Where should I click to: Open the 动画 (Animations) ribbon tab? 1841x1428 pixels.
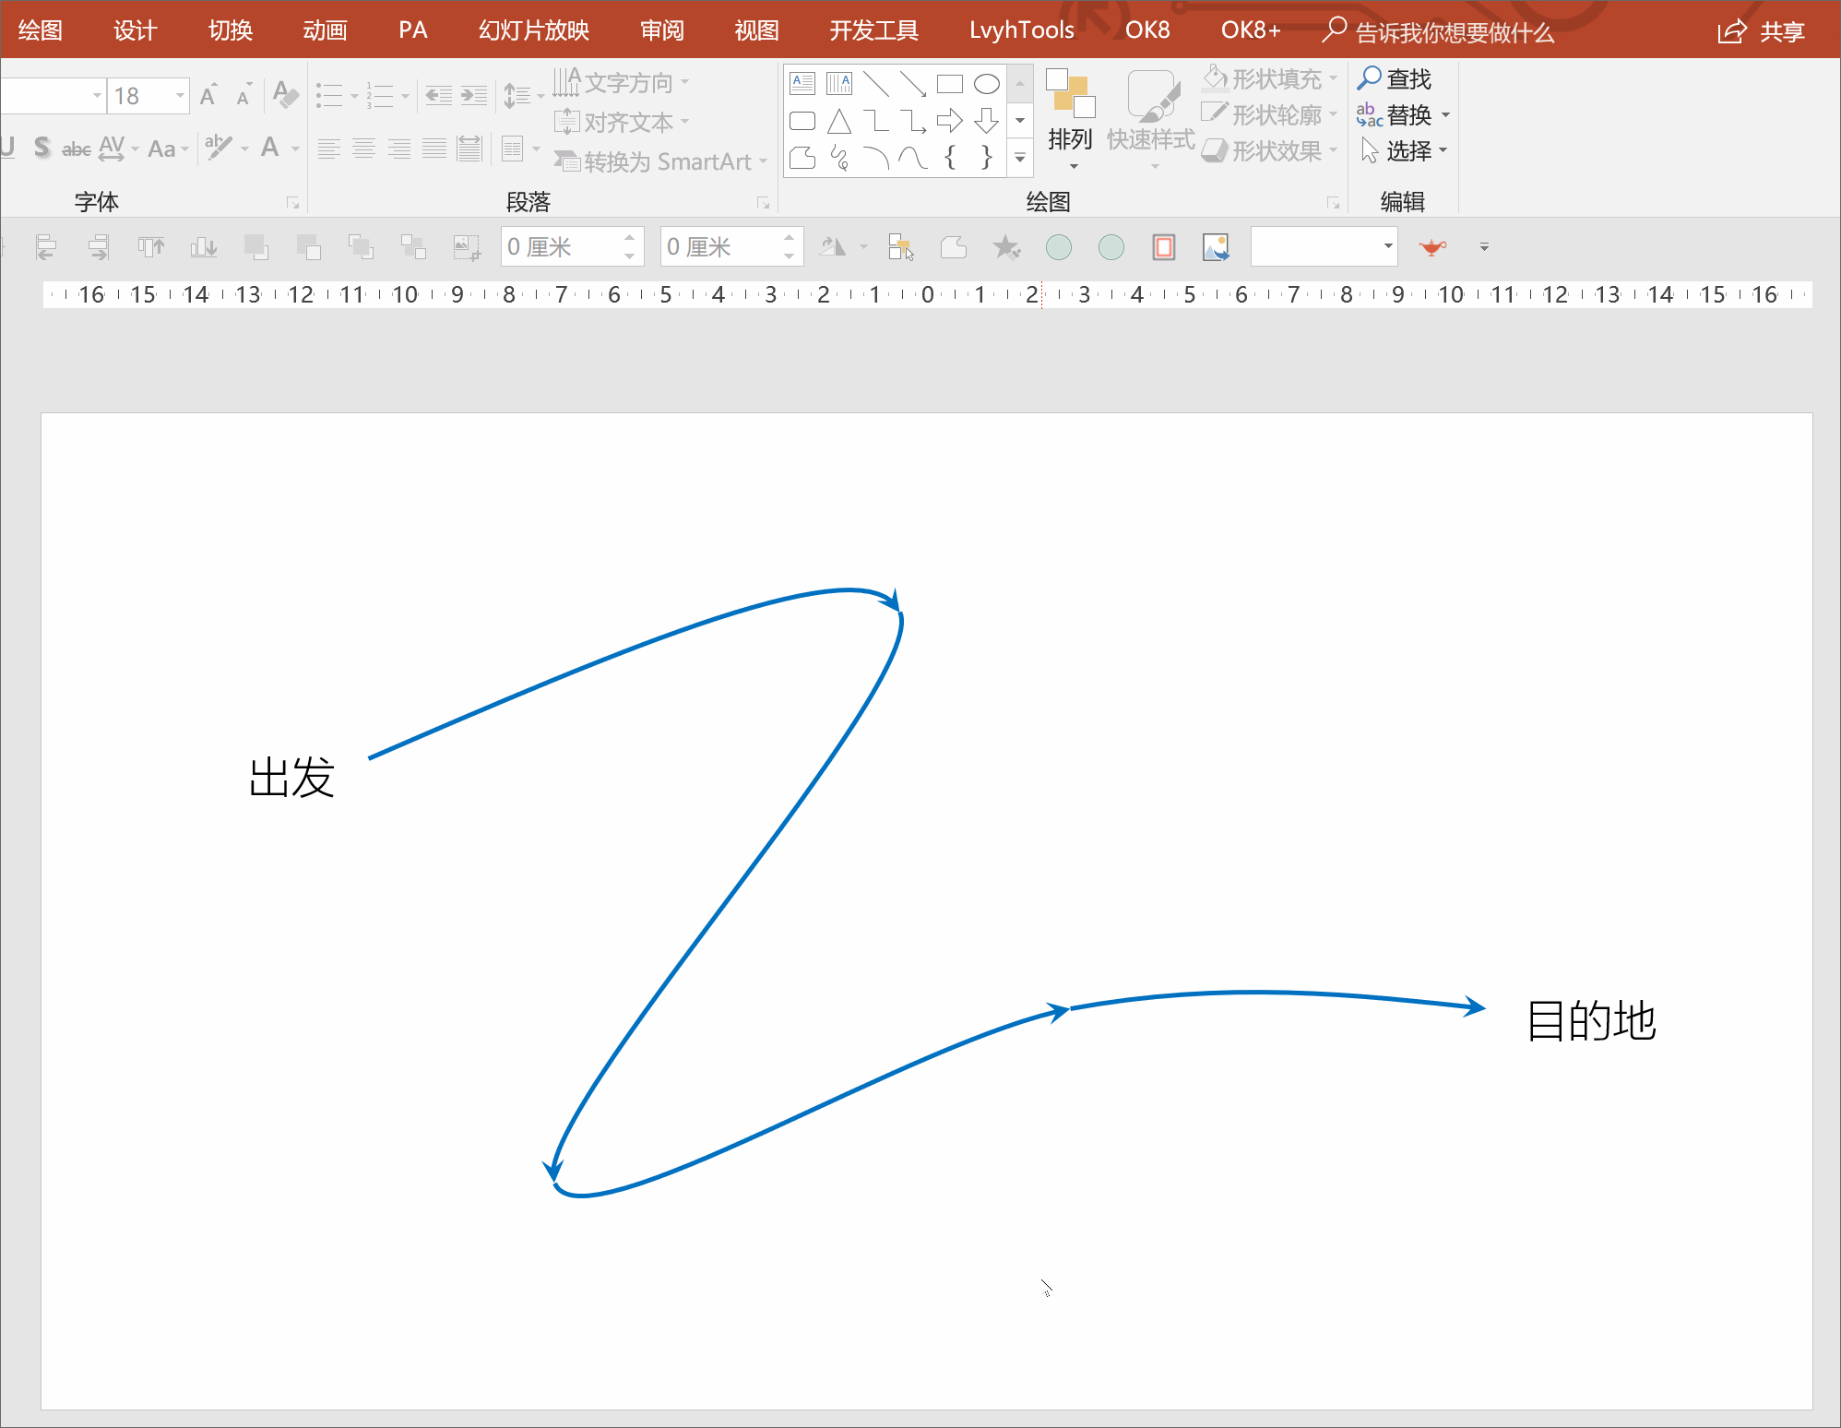[x=325, y=30]
